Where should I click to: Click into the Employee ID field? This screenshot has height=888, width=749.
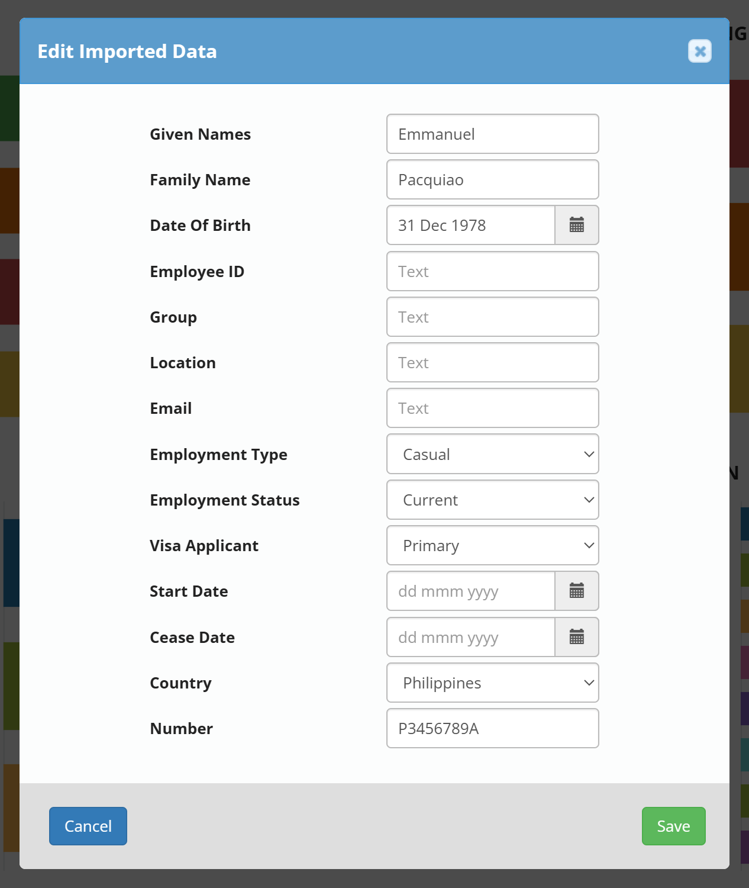pyautogui.click(x=493, y=271)
